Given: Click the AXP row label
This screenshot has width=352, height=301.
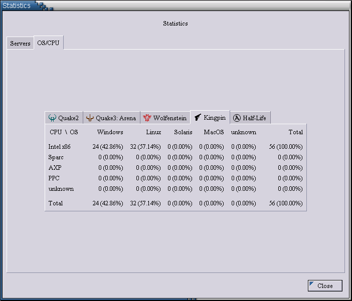Looking at the screenshot, I should (x=55, y=168).
